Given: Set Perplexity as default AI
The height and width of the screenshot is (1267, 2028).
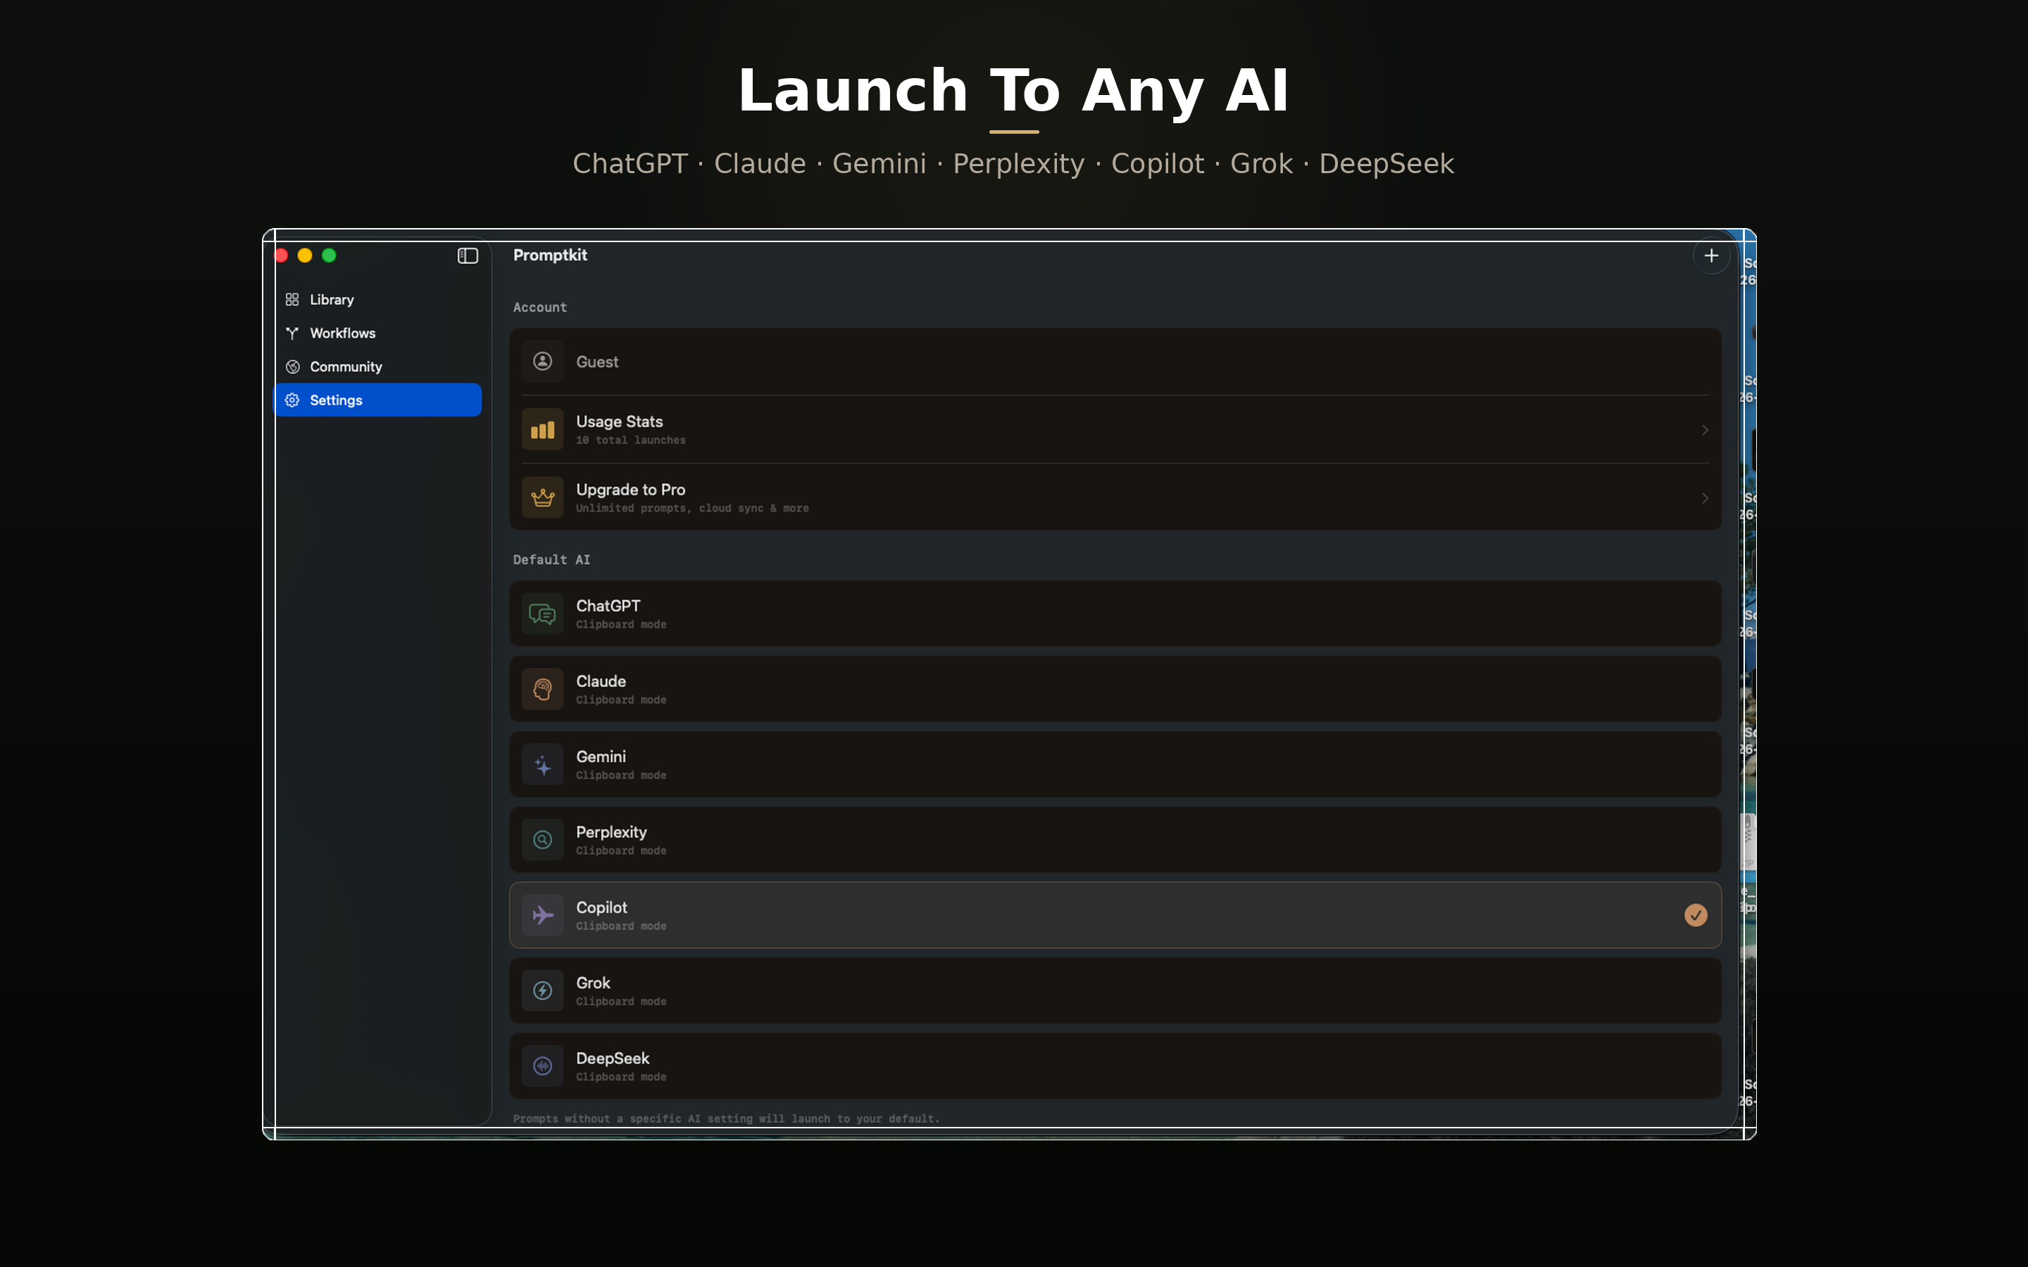Looking at the screenshot, I should [x=1115, y=840].
